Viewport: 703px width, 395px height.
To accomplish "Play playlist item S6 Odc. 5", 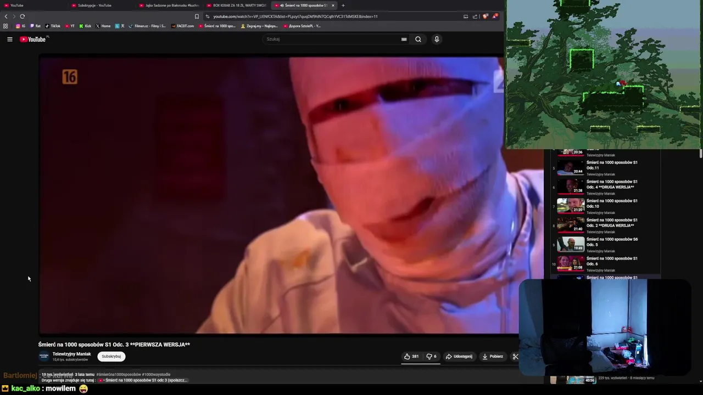I will [x=607, y=245].
